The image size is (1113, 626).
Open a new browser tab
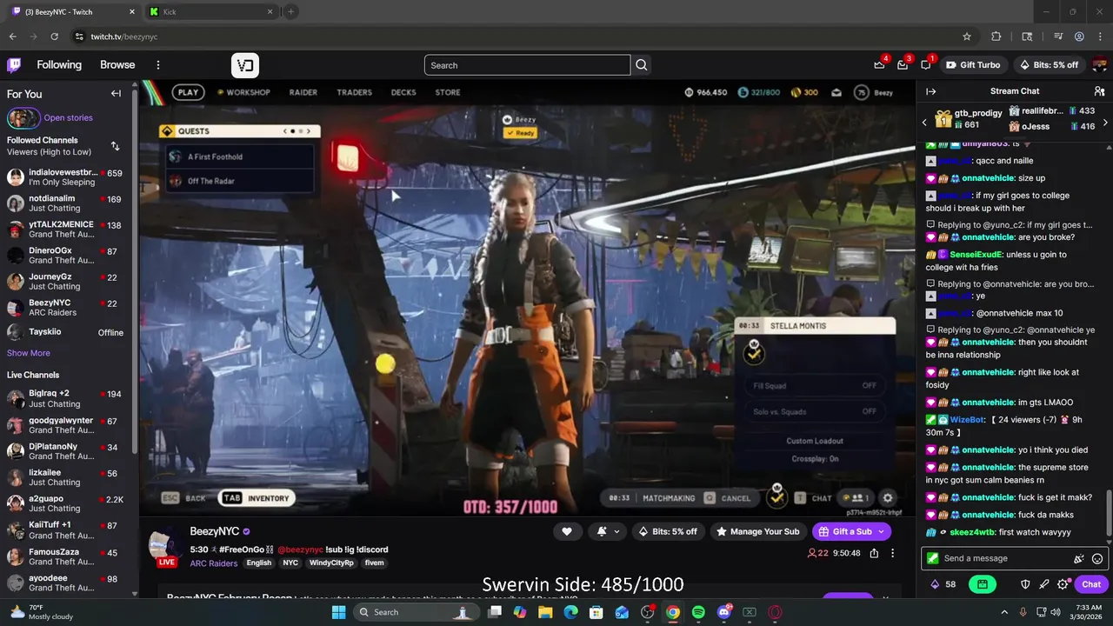pyautogui.click(x=290, y=11)
